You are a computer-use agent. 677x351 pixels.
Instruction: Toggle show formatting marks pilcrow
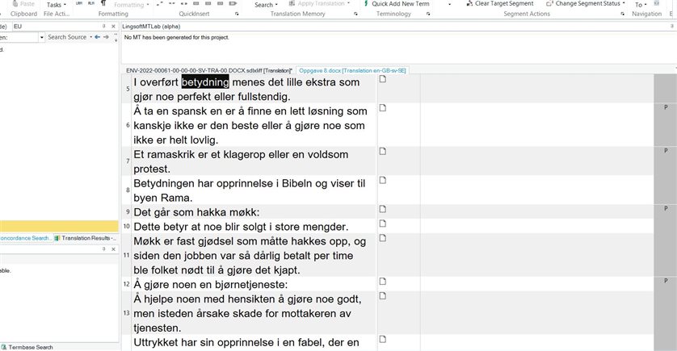pyautogui.click(x=103, y=3)
